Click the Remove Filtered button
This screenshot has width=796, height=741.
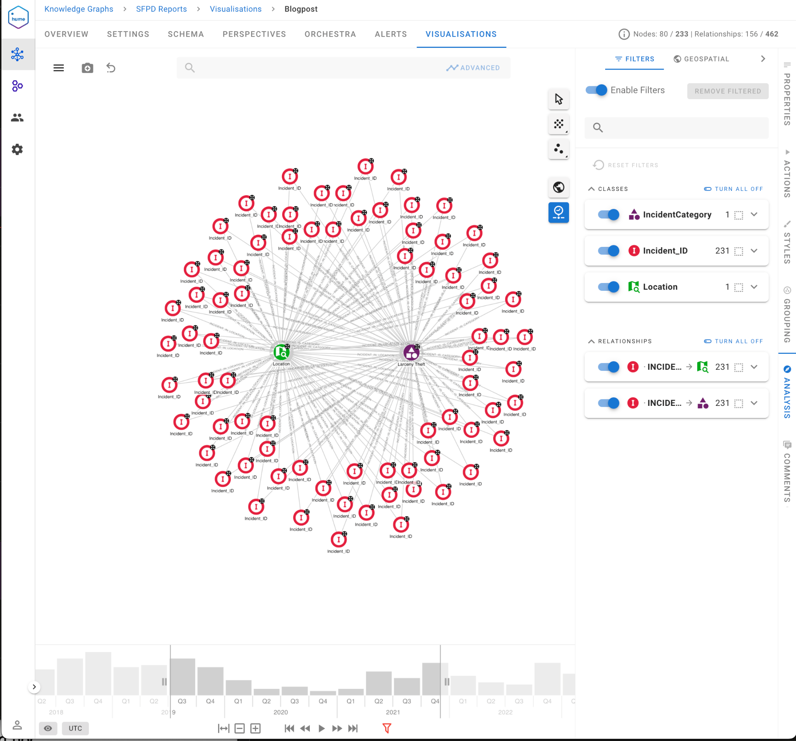click(728, 91)
